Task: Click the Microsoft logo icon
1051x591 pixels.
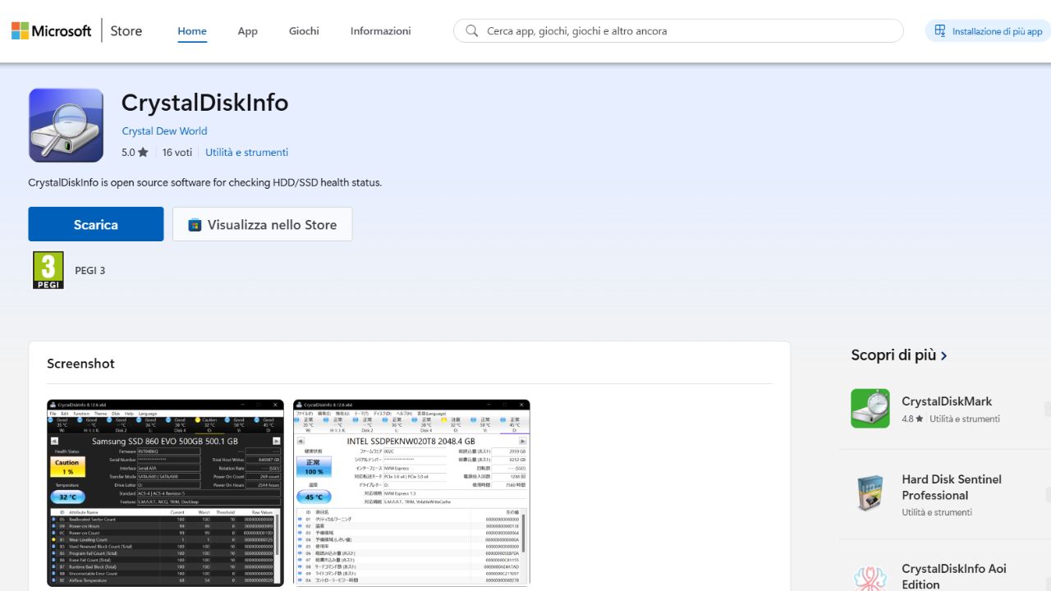Action: (x=20, y=31)
